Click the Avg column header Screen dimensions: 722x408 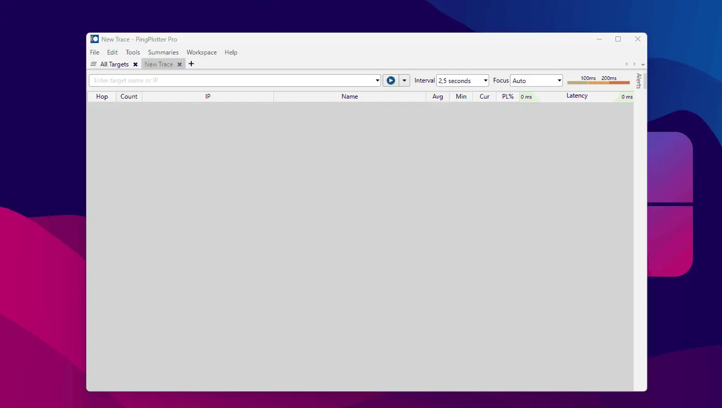click(438, 97)
